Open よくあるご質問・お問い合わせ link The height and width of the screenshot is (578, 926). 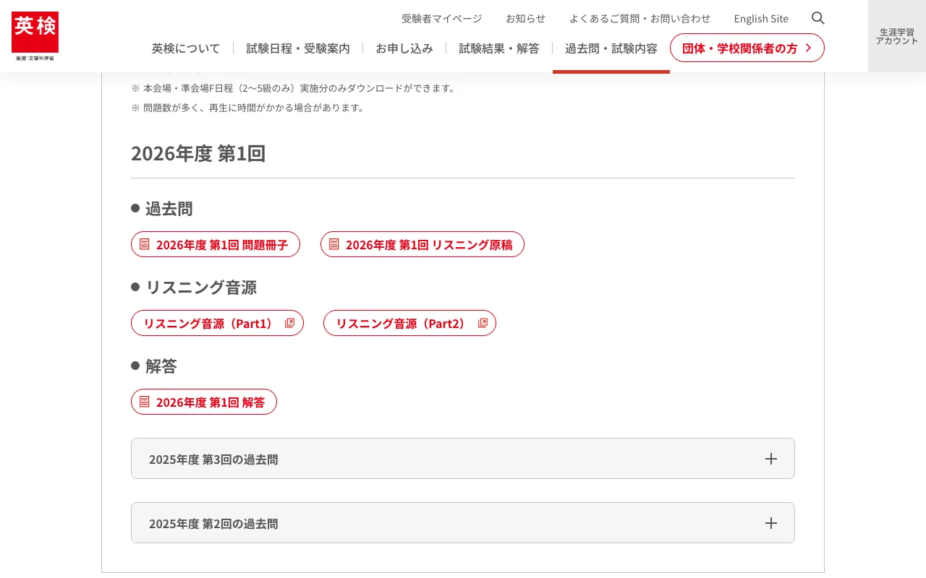point(640,19)
